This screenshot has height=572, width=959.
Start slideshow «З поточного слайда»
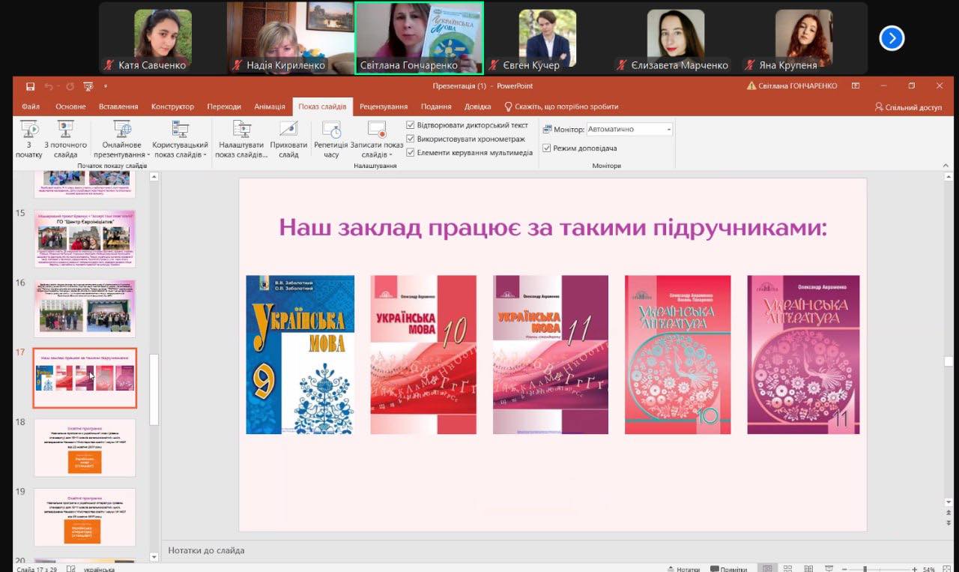pos(66,139)
